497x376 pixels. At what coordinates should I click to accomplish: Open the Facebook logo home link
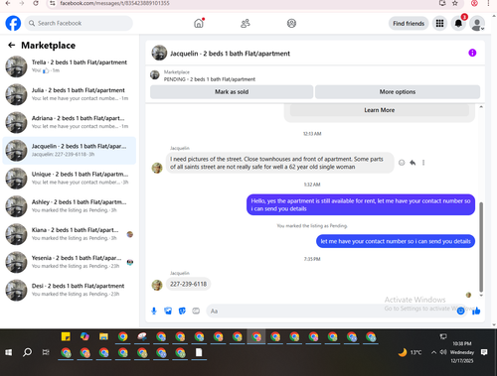point(13,23)
